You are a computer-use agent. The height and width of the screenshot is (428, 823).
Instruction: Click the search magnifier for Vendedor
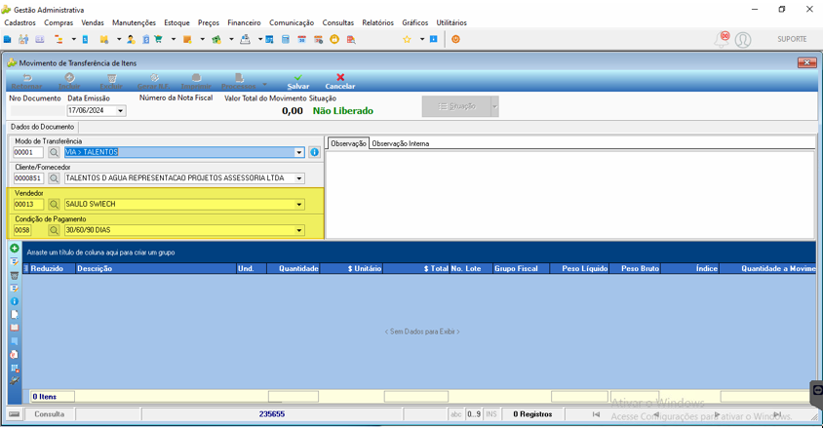tap(54, 204)
